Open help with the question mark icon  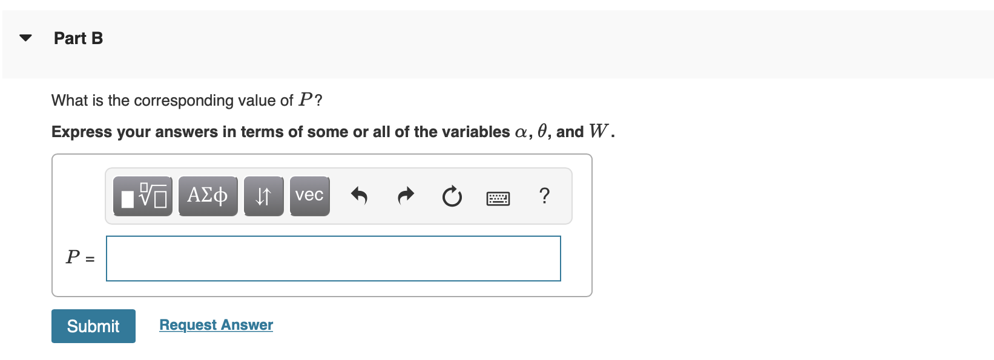click(x=544, y=196)
